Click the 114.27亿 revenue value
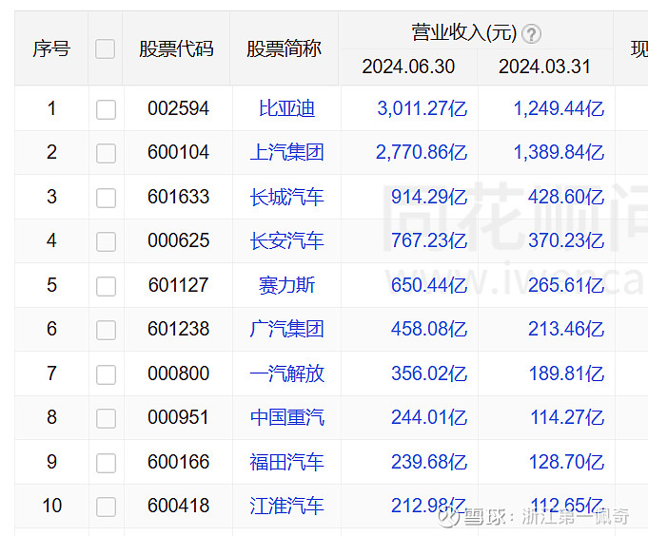This screenshot has height=536, width=648. 567,418
